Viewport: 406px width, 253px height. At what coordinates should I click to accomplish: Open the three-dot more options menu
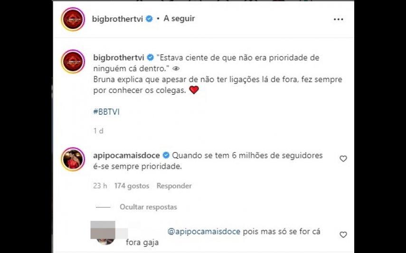tap(339, 19)
